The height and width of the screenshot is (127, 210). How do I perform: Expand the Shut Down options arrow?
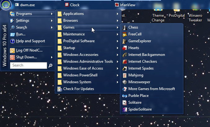[51, 57]
